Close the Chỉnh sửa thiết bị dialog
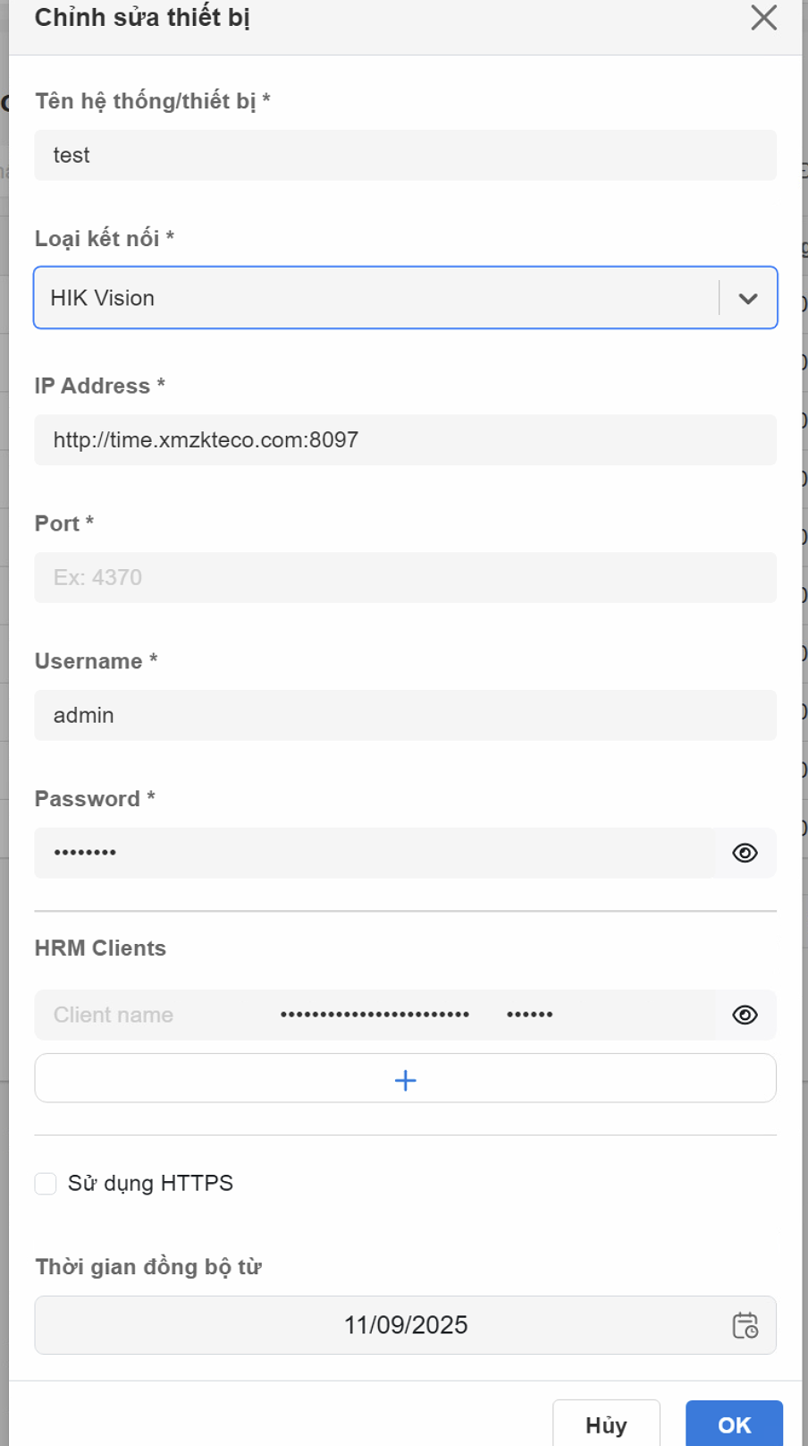Viewport: 808px width, 1446px height. [x=763, y=18]
